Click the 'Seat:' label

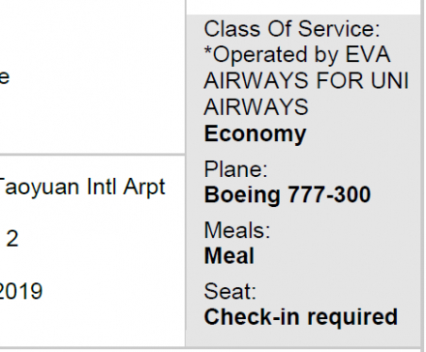230,291
